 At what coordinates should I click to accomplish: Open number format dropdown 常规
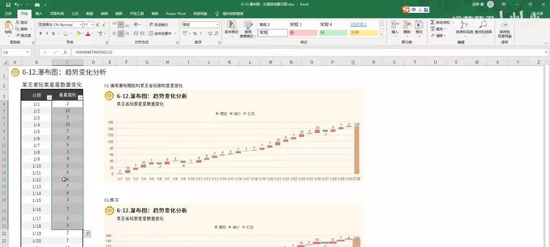point(217,25)
